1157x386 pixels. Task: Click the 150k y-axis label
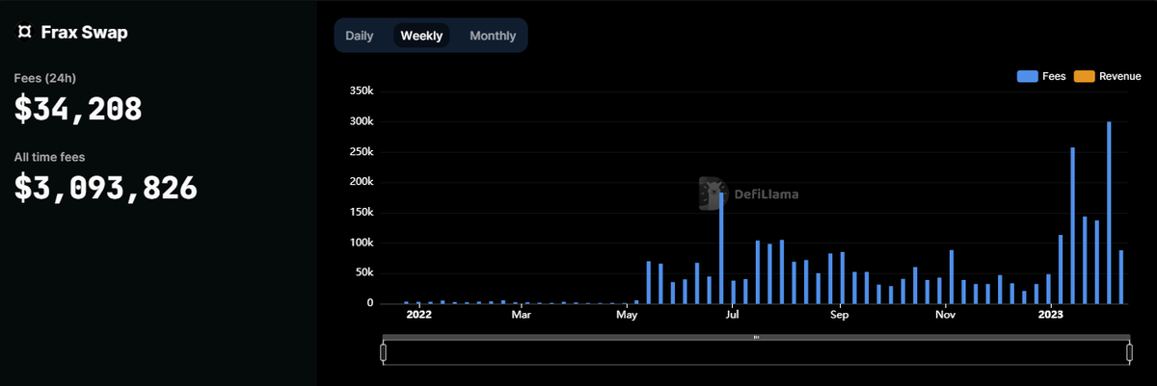tap(360, 213)
